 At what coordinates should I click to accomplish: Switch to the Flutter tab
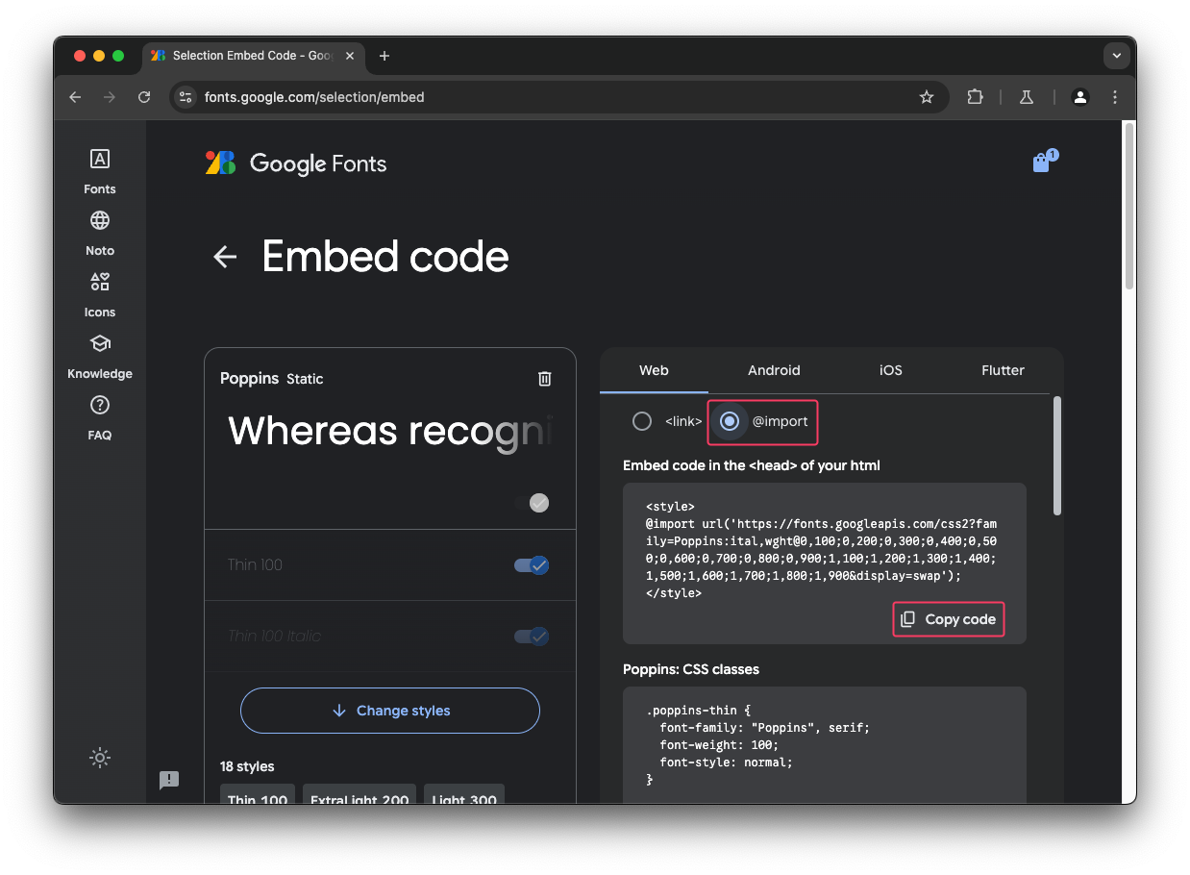1002,370
